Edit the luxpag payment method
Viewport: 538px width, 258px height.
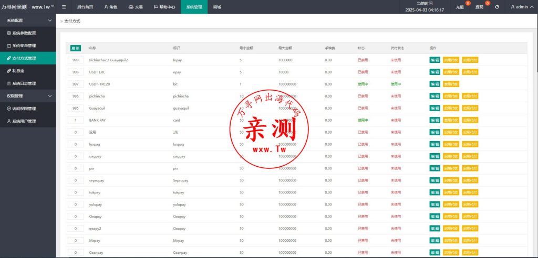pyautogui.click(x=434, y=144)
